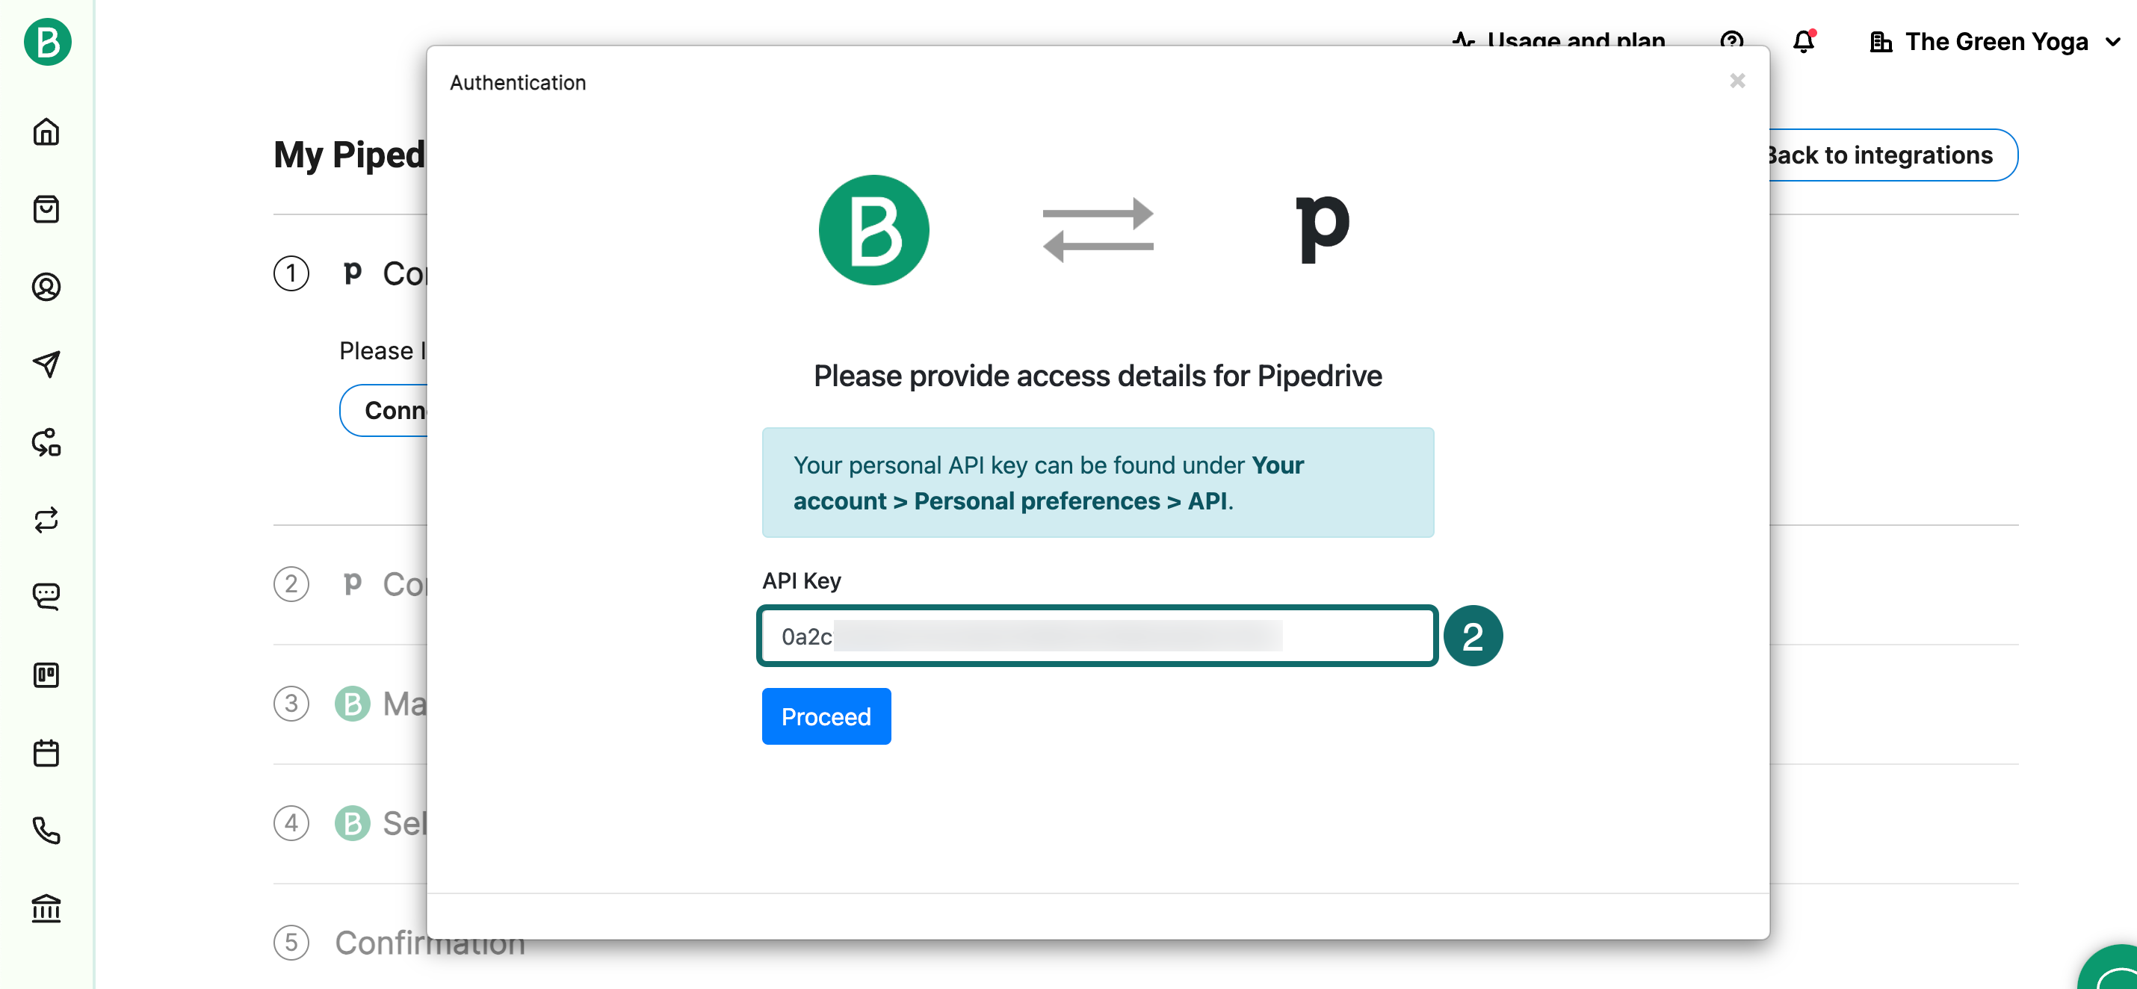Viewport: 2137px width, 989px height.
Task: Open the Conversations chat icon
Action: 46,596
